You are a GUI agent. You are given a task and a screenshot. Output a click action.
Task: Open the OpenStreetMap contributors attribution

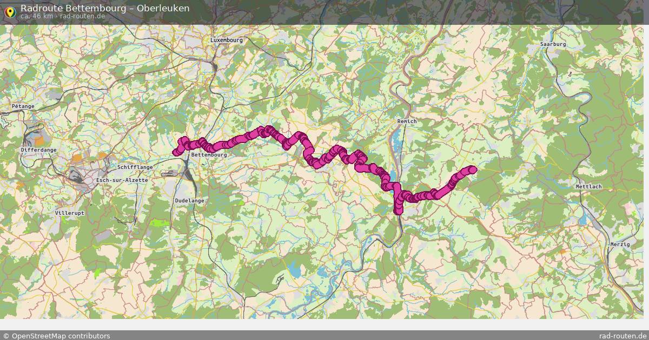tap(57, 336)
